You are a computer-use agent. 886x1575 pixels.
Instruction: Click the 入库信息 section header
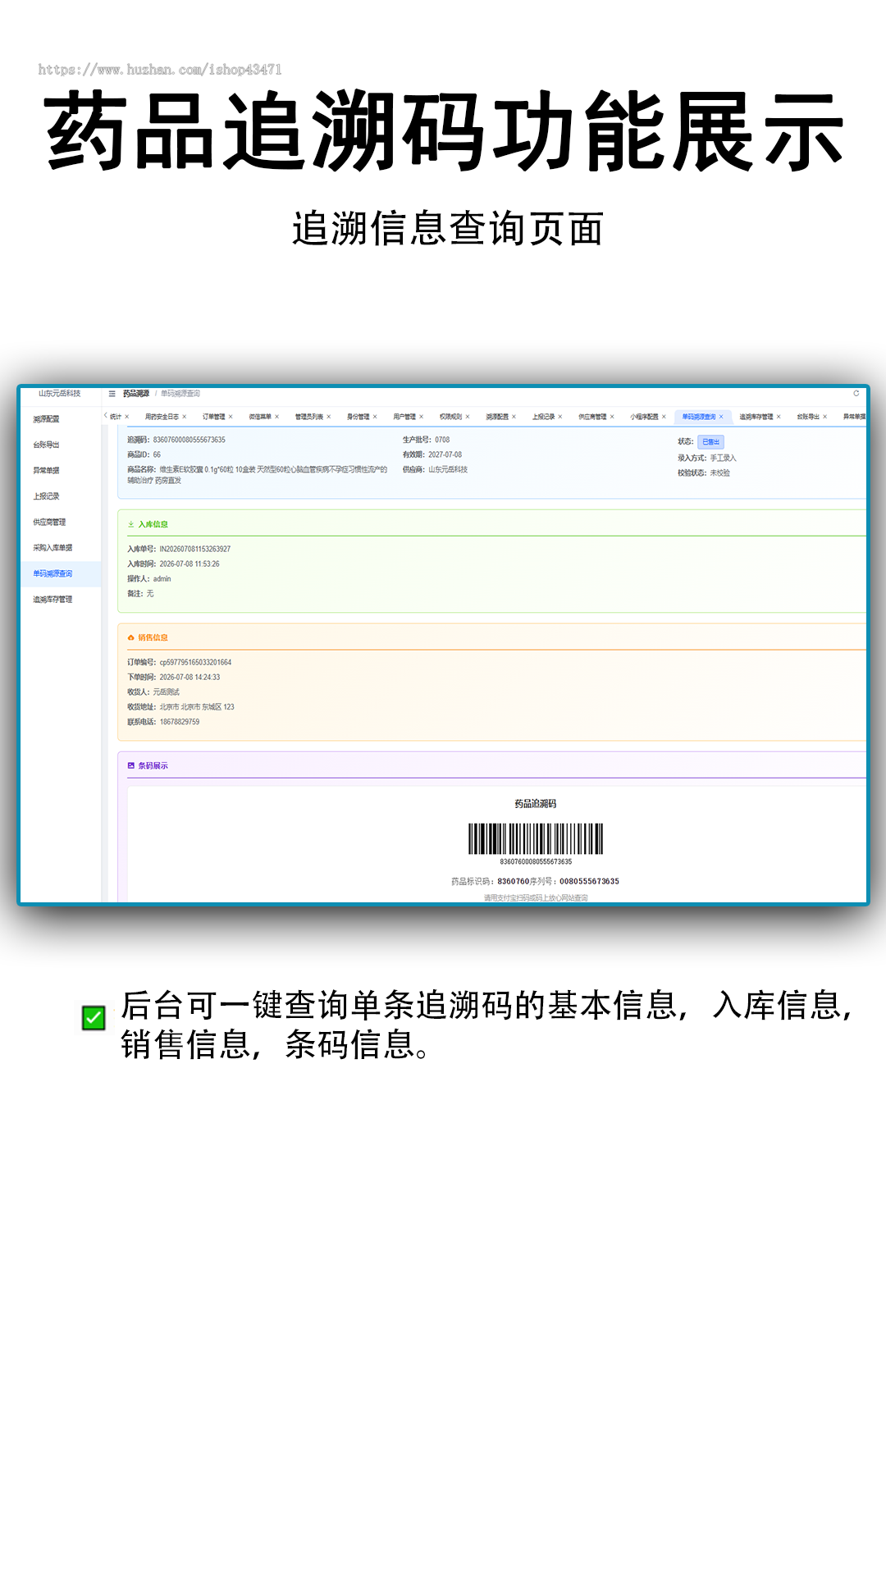[153, 524]
